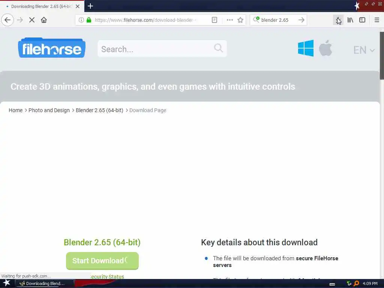Image resolution: width=384 pixels, height=288 pixels.
Task: Select the Downloading Blender browser tab
Action: click(x=42, y=6)
